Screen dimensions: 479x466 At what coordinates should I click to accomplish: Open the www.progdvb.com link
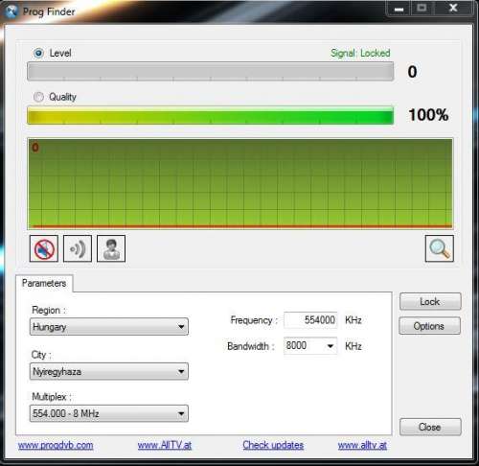(56, 445)
